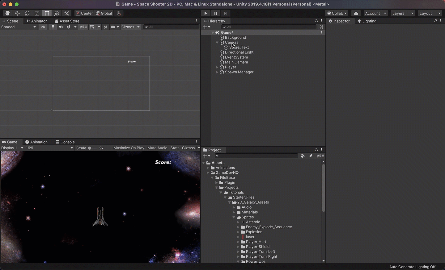Select the Inspector tab
The width and height of the screenshot is (445, 270).
tap(339, 21)
